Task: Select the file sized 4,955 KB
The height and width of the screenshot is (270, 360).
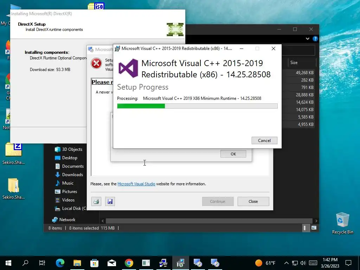Action: (x=306, y=124)
